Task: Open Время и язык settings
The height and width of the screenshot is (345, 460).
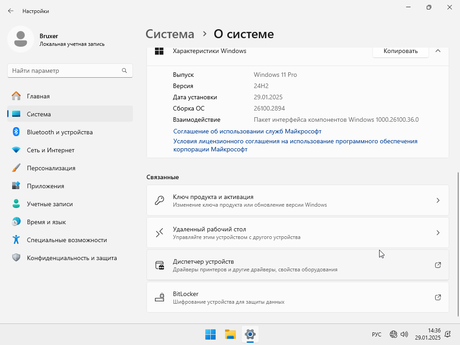Action: (46, 222)
